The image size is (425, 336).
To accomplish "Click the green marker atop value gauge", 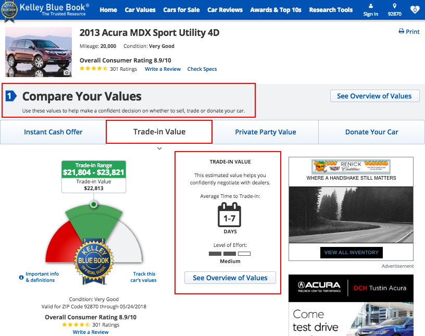I will click(94, 204).
